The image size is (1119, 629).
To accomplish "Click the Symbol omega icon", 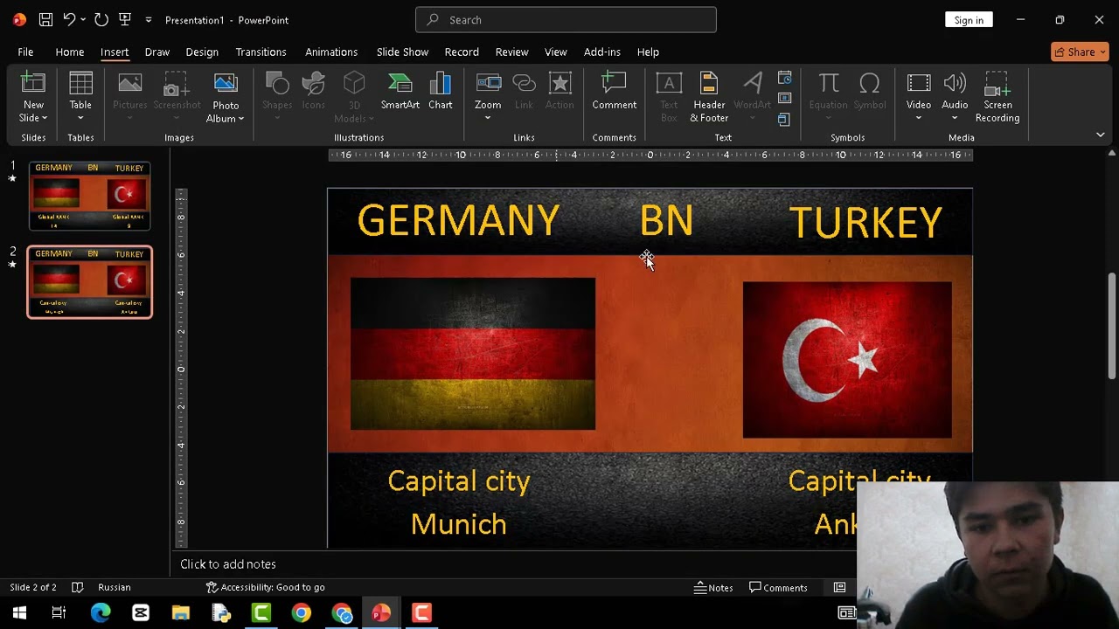I will click(870, 84).
